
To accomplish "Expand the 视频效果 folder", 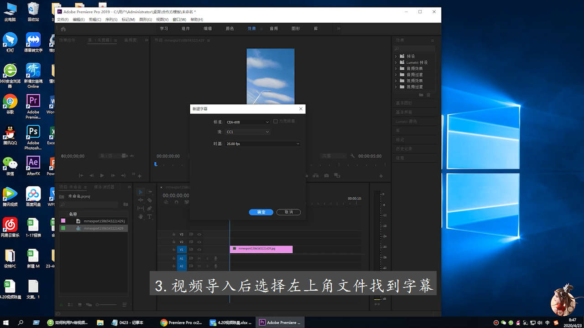I will coord(396,81).
